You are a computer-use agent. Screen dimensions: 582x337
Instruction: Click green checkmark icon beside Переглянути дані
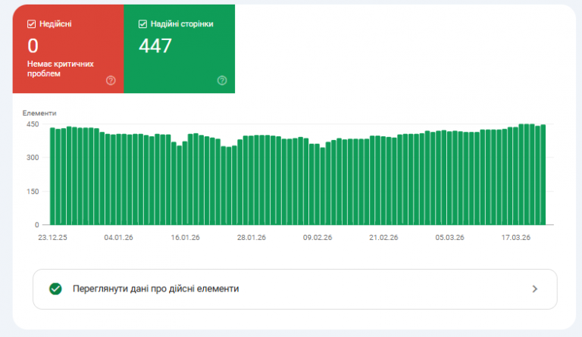click(55, 289)
